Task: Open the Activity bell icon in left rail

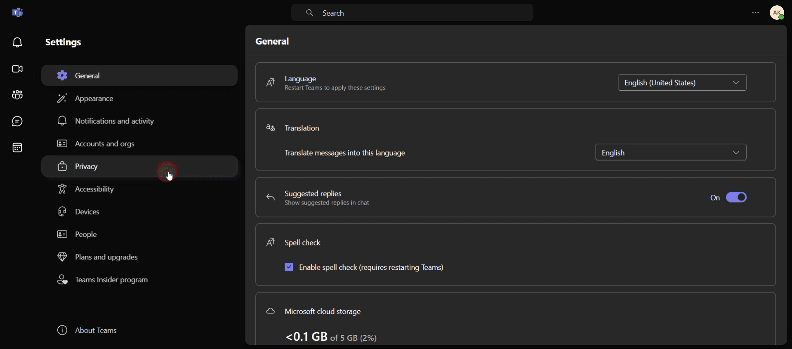Action: coord(17,42)
